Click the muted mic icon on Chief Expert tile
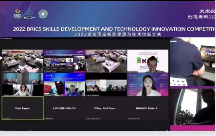216x136 pixels. pyautogui.click(x=3, y=119)
